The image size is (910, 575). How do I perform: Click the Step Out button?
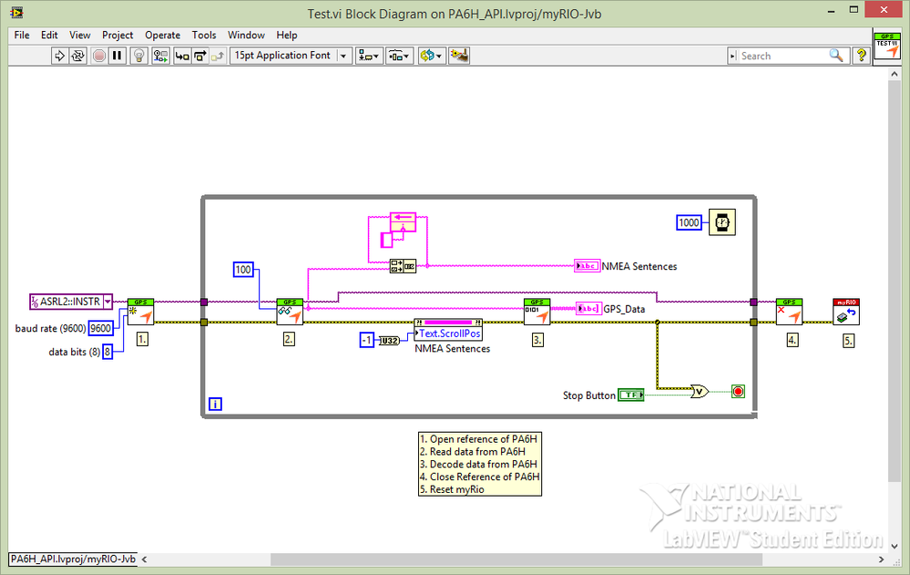click(218, 56)
